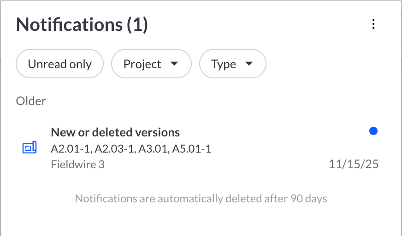Click the 90 days auto-deletion notice

[x=201, y=199]
